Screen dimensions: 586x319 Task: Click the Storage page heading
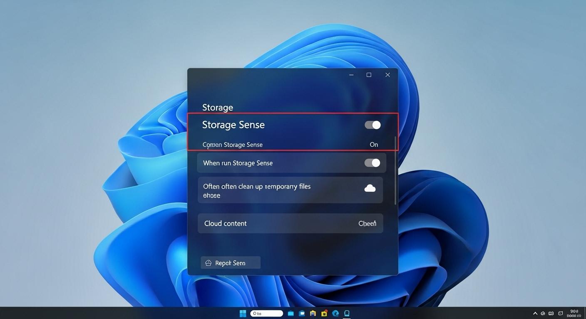click(217, 107)
